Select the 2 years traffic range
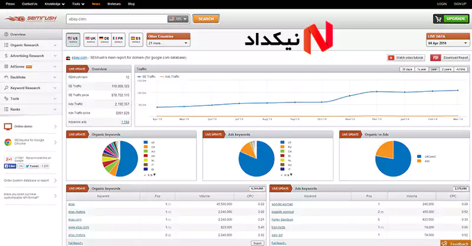The width and height of the screenshot is (472, 246). coord(447,69)
